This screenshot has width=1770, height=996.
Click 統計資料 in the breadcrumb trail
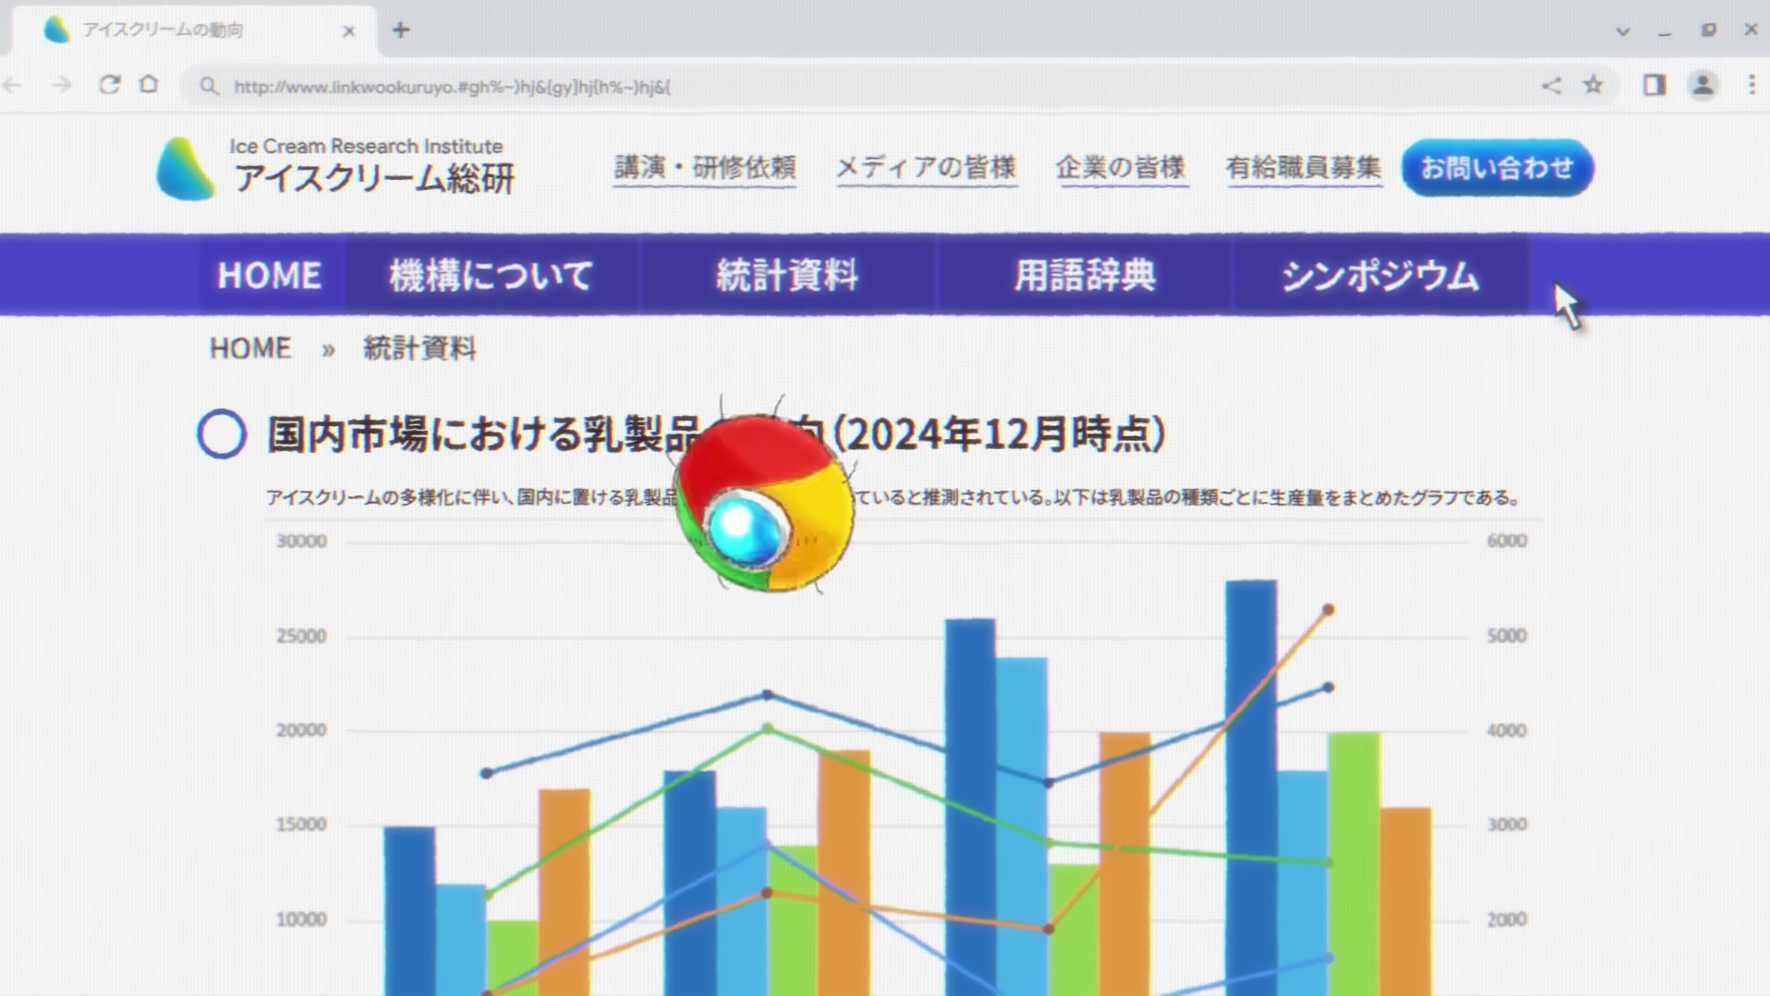(419, 349)
